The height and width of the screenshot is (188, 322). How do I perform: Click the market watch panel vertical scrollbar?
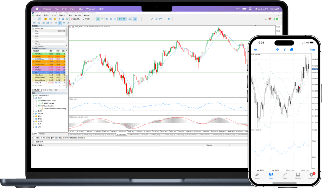point(66,69)
